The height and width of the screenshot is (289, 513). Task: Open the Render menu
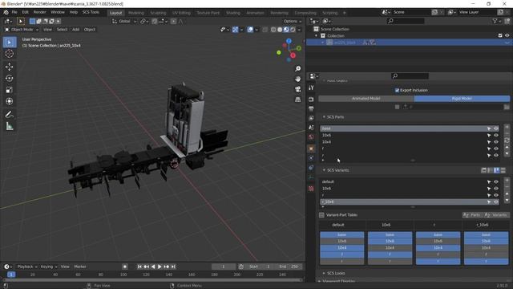pos(40,12)
